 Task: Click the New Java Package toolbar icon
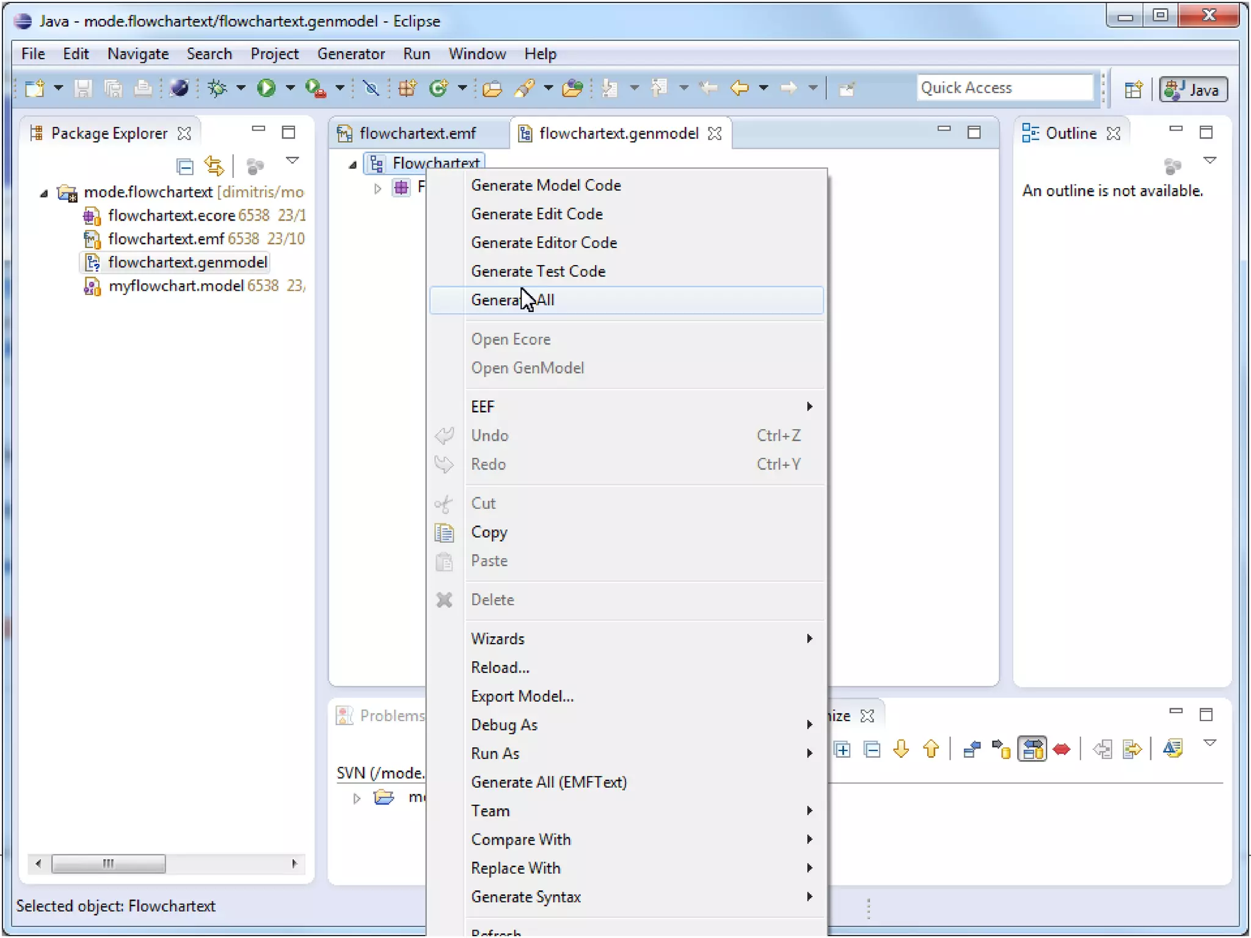[x=407, y=89]
